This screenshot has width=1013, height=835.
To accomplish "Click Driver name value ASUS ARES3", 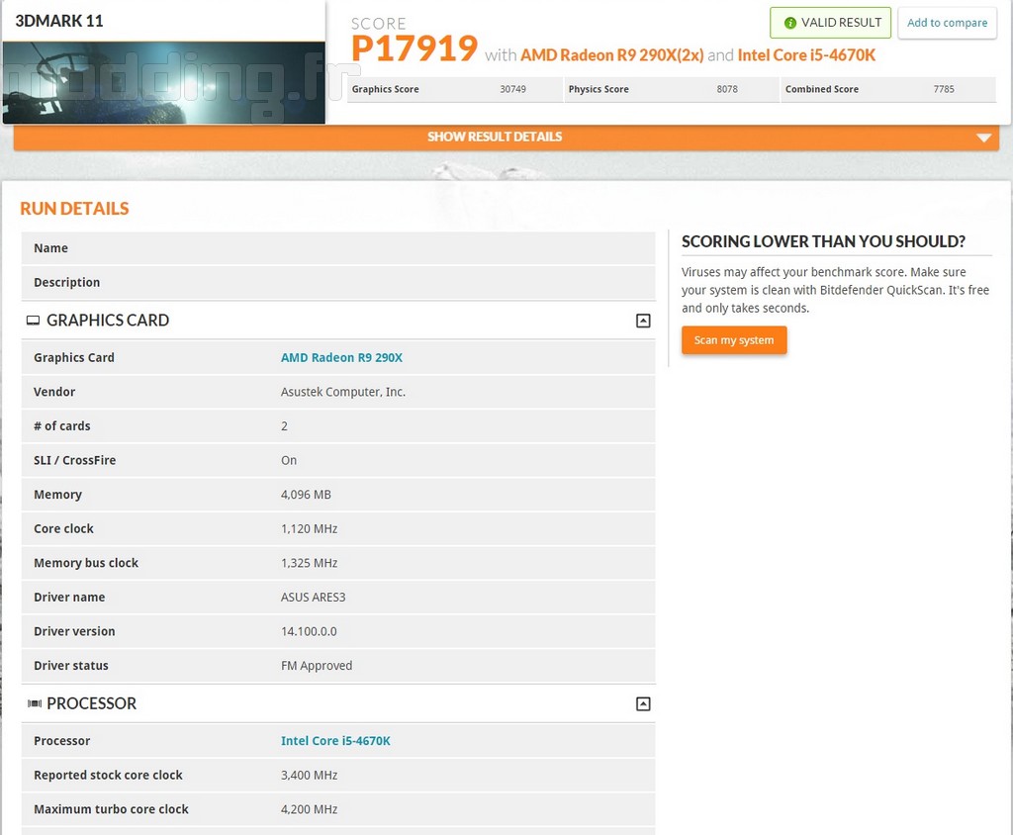I will tap(314, 598).
